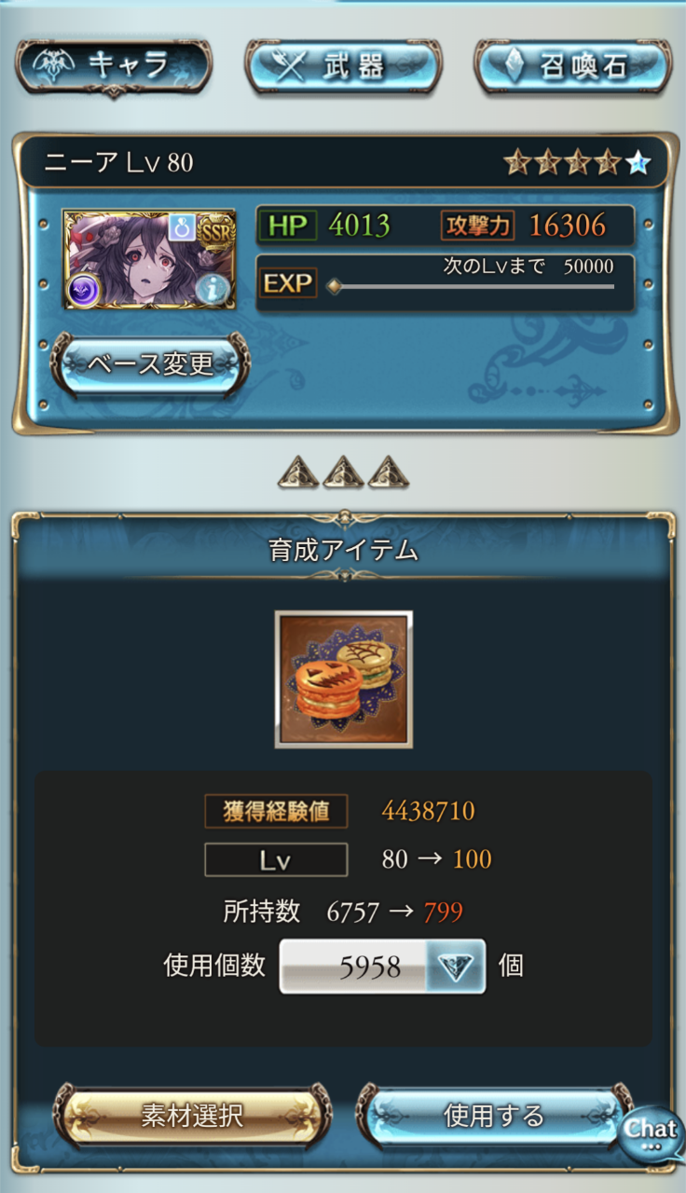
Task: Open the キャラ character tab
Action: [114, 65]
